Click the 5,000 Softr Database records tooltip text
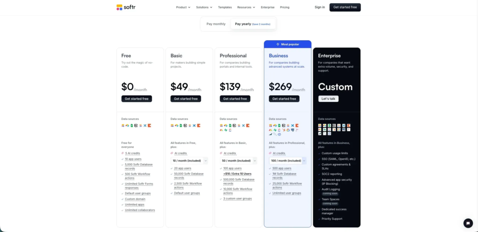Viewport: 478px width, 232px height. (139, 167)
